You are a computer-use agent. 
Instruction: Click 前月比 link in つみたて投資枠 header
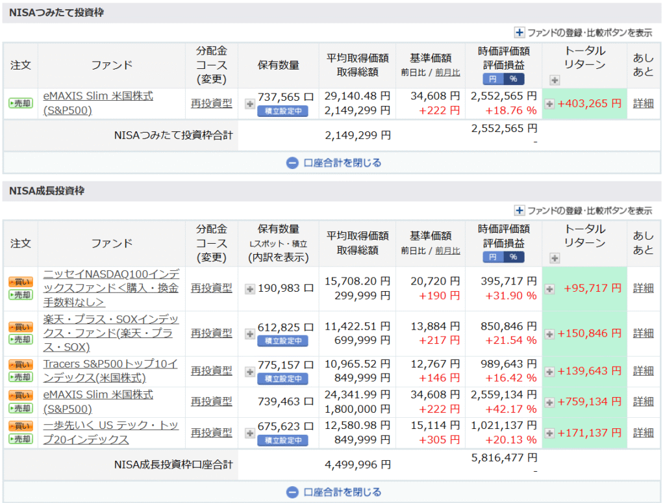447,73
